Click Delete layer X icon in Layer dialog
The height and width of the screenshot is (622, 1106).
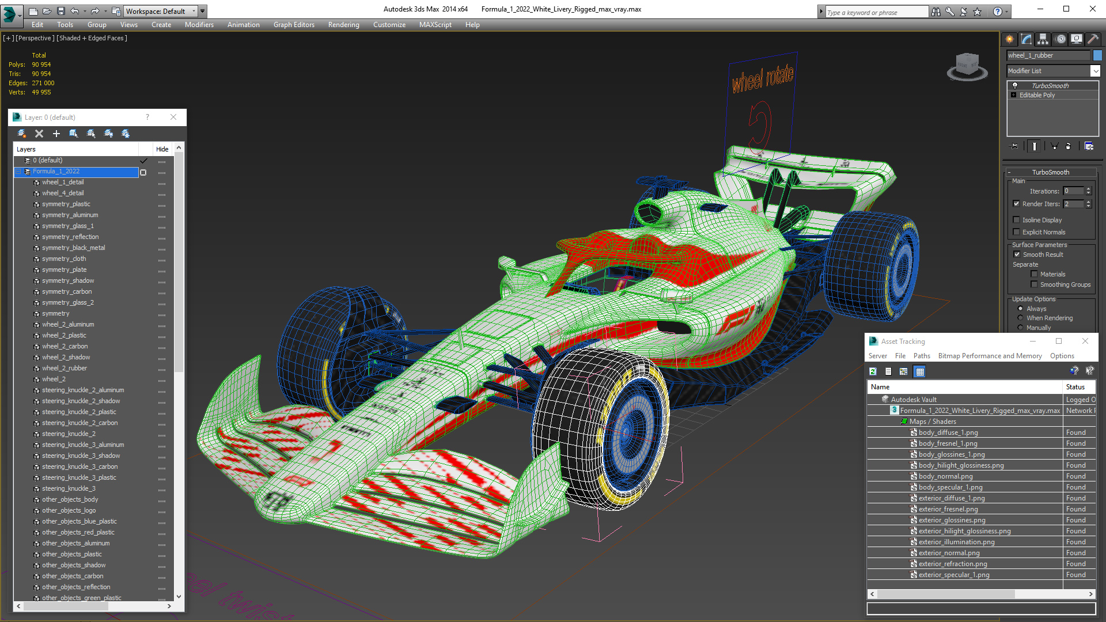(x=39, y=134)
